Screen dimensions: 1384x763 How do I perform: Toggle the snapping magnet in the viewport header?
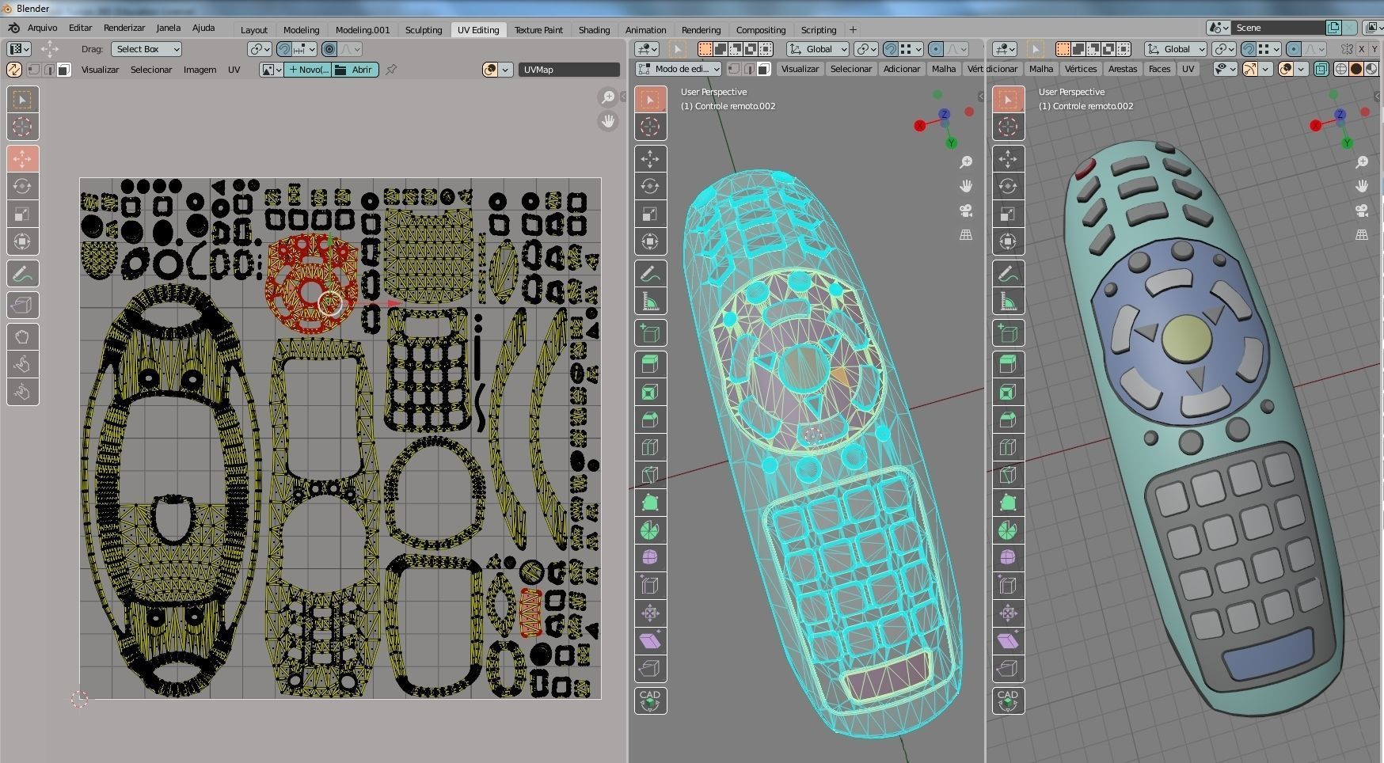pyautogui.click(x=892, y=48)
